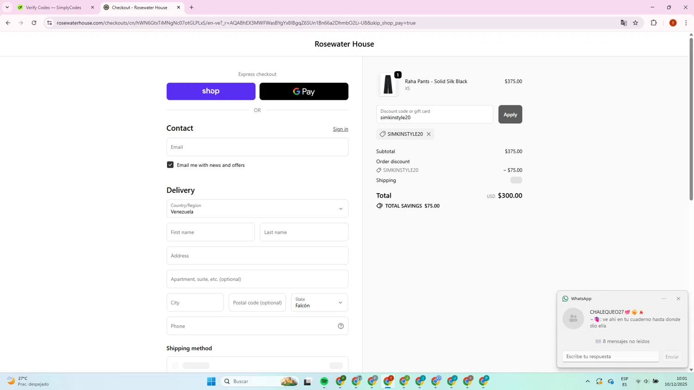Open WhatsApp notification options menu
Image resolution: width=694 pixels, height=390 pixels.
point(664,299)
